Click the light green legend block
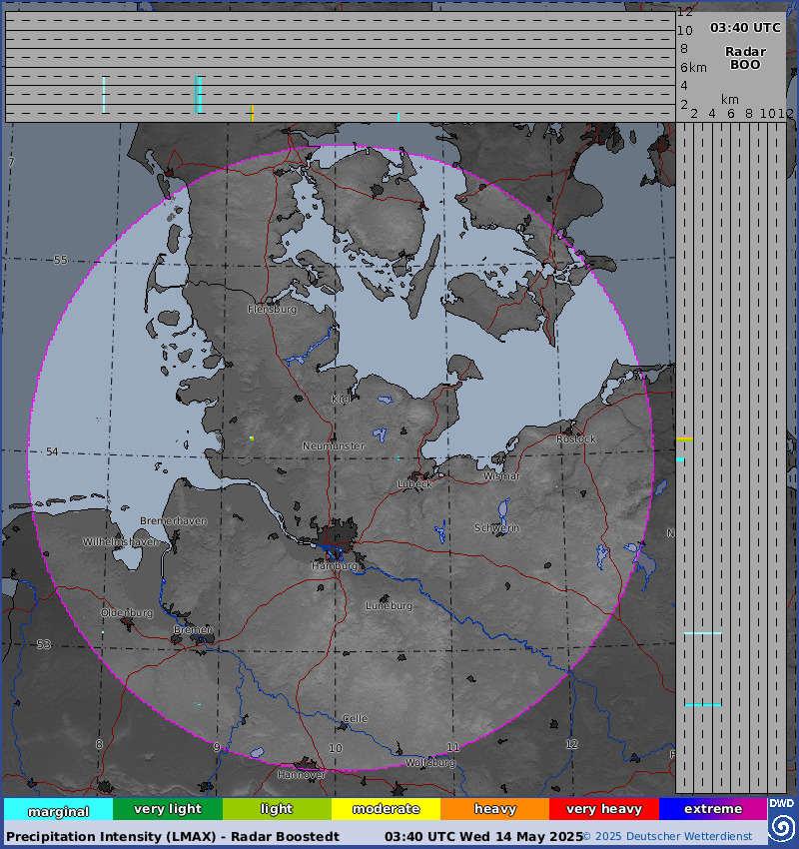799x849 pixels. pyautogui.click(x=277, y=809)
